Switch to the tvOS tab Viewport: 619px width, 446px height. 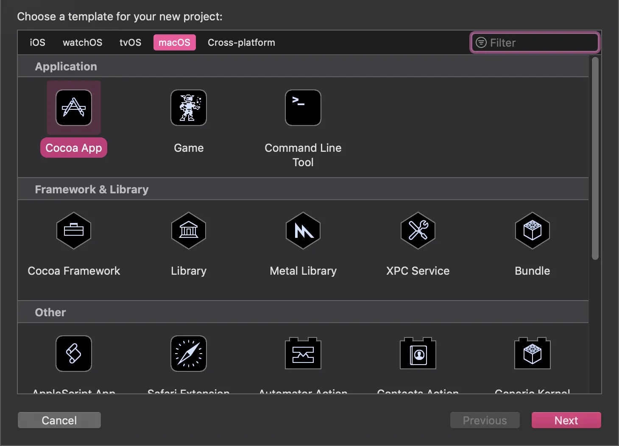(130, 42)
